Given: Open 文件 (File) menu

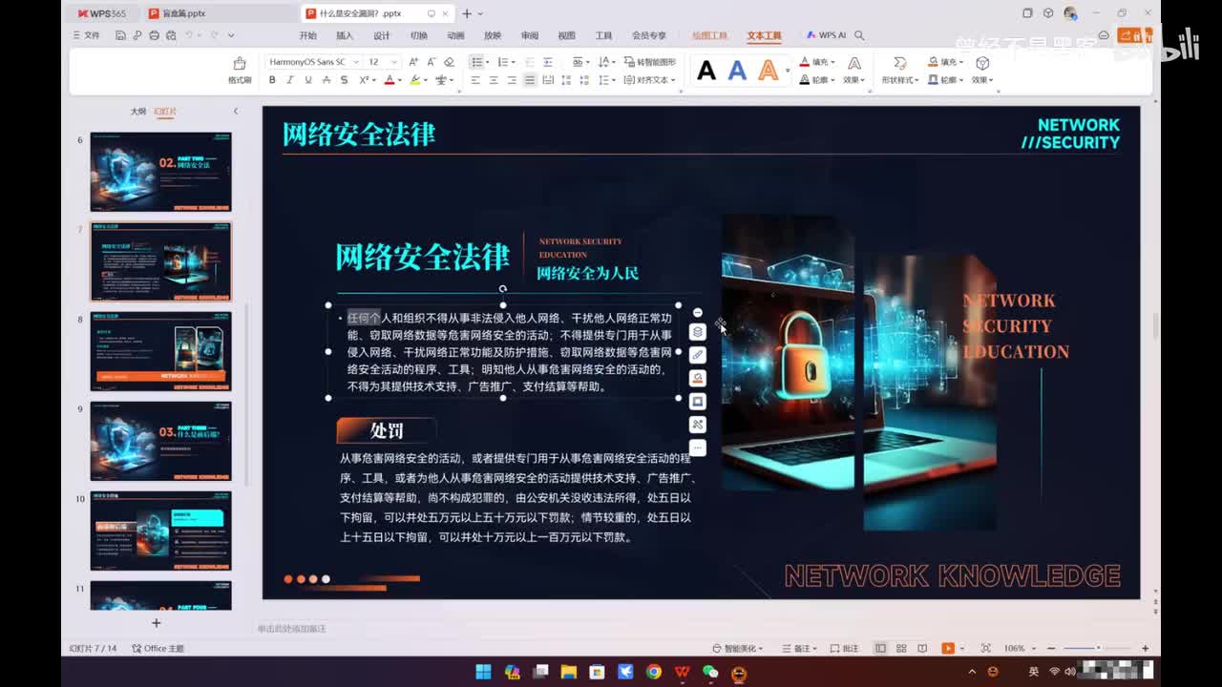Looking at the screenshot, I should point(87,35).
